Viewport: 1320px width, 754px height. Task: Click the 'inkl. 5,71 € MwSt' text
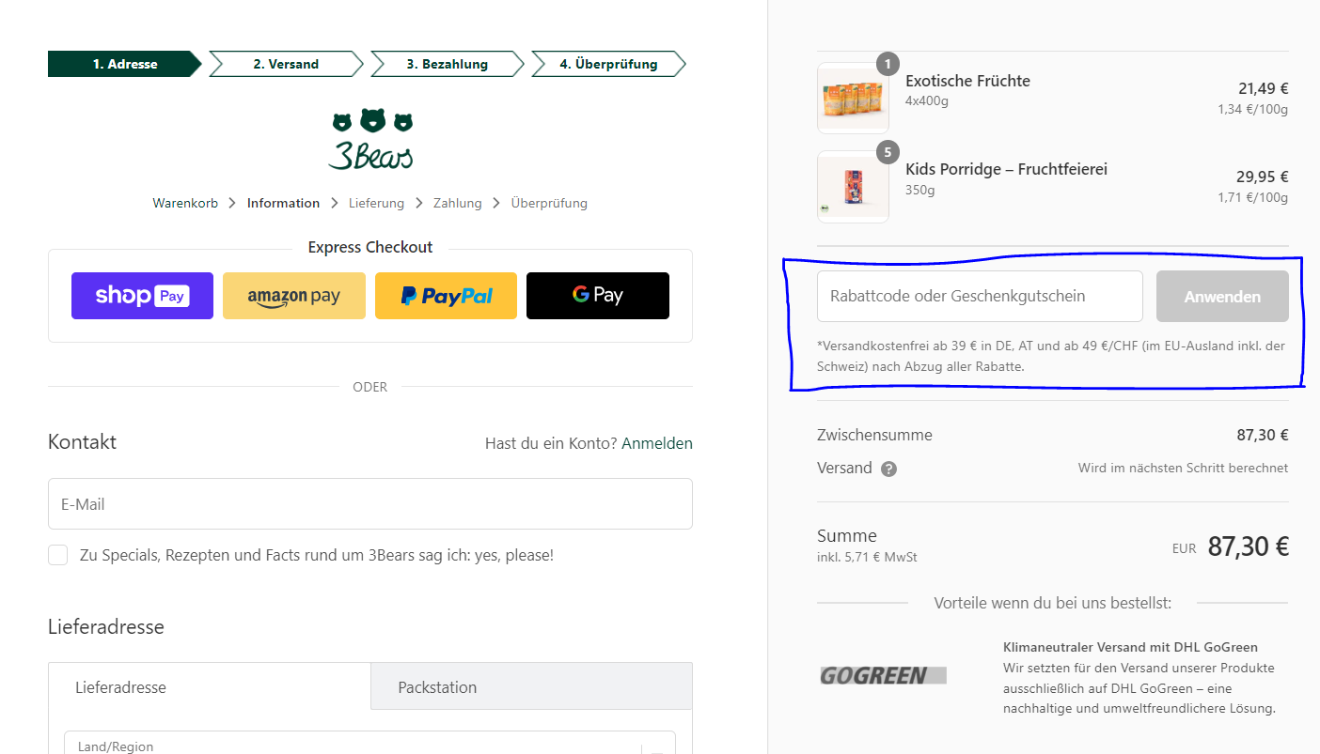(867, 557)
